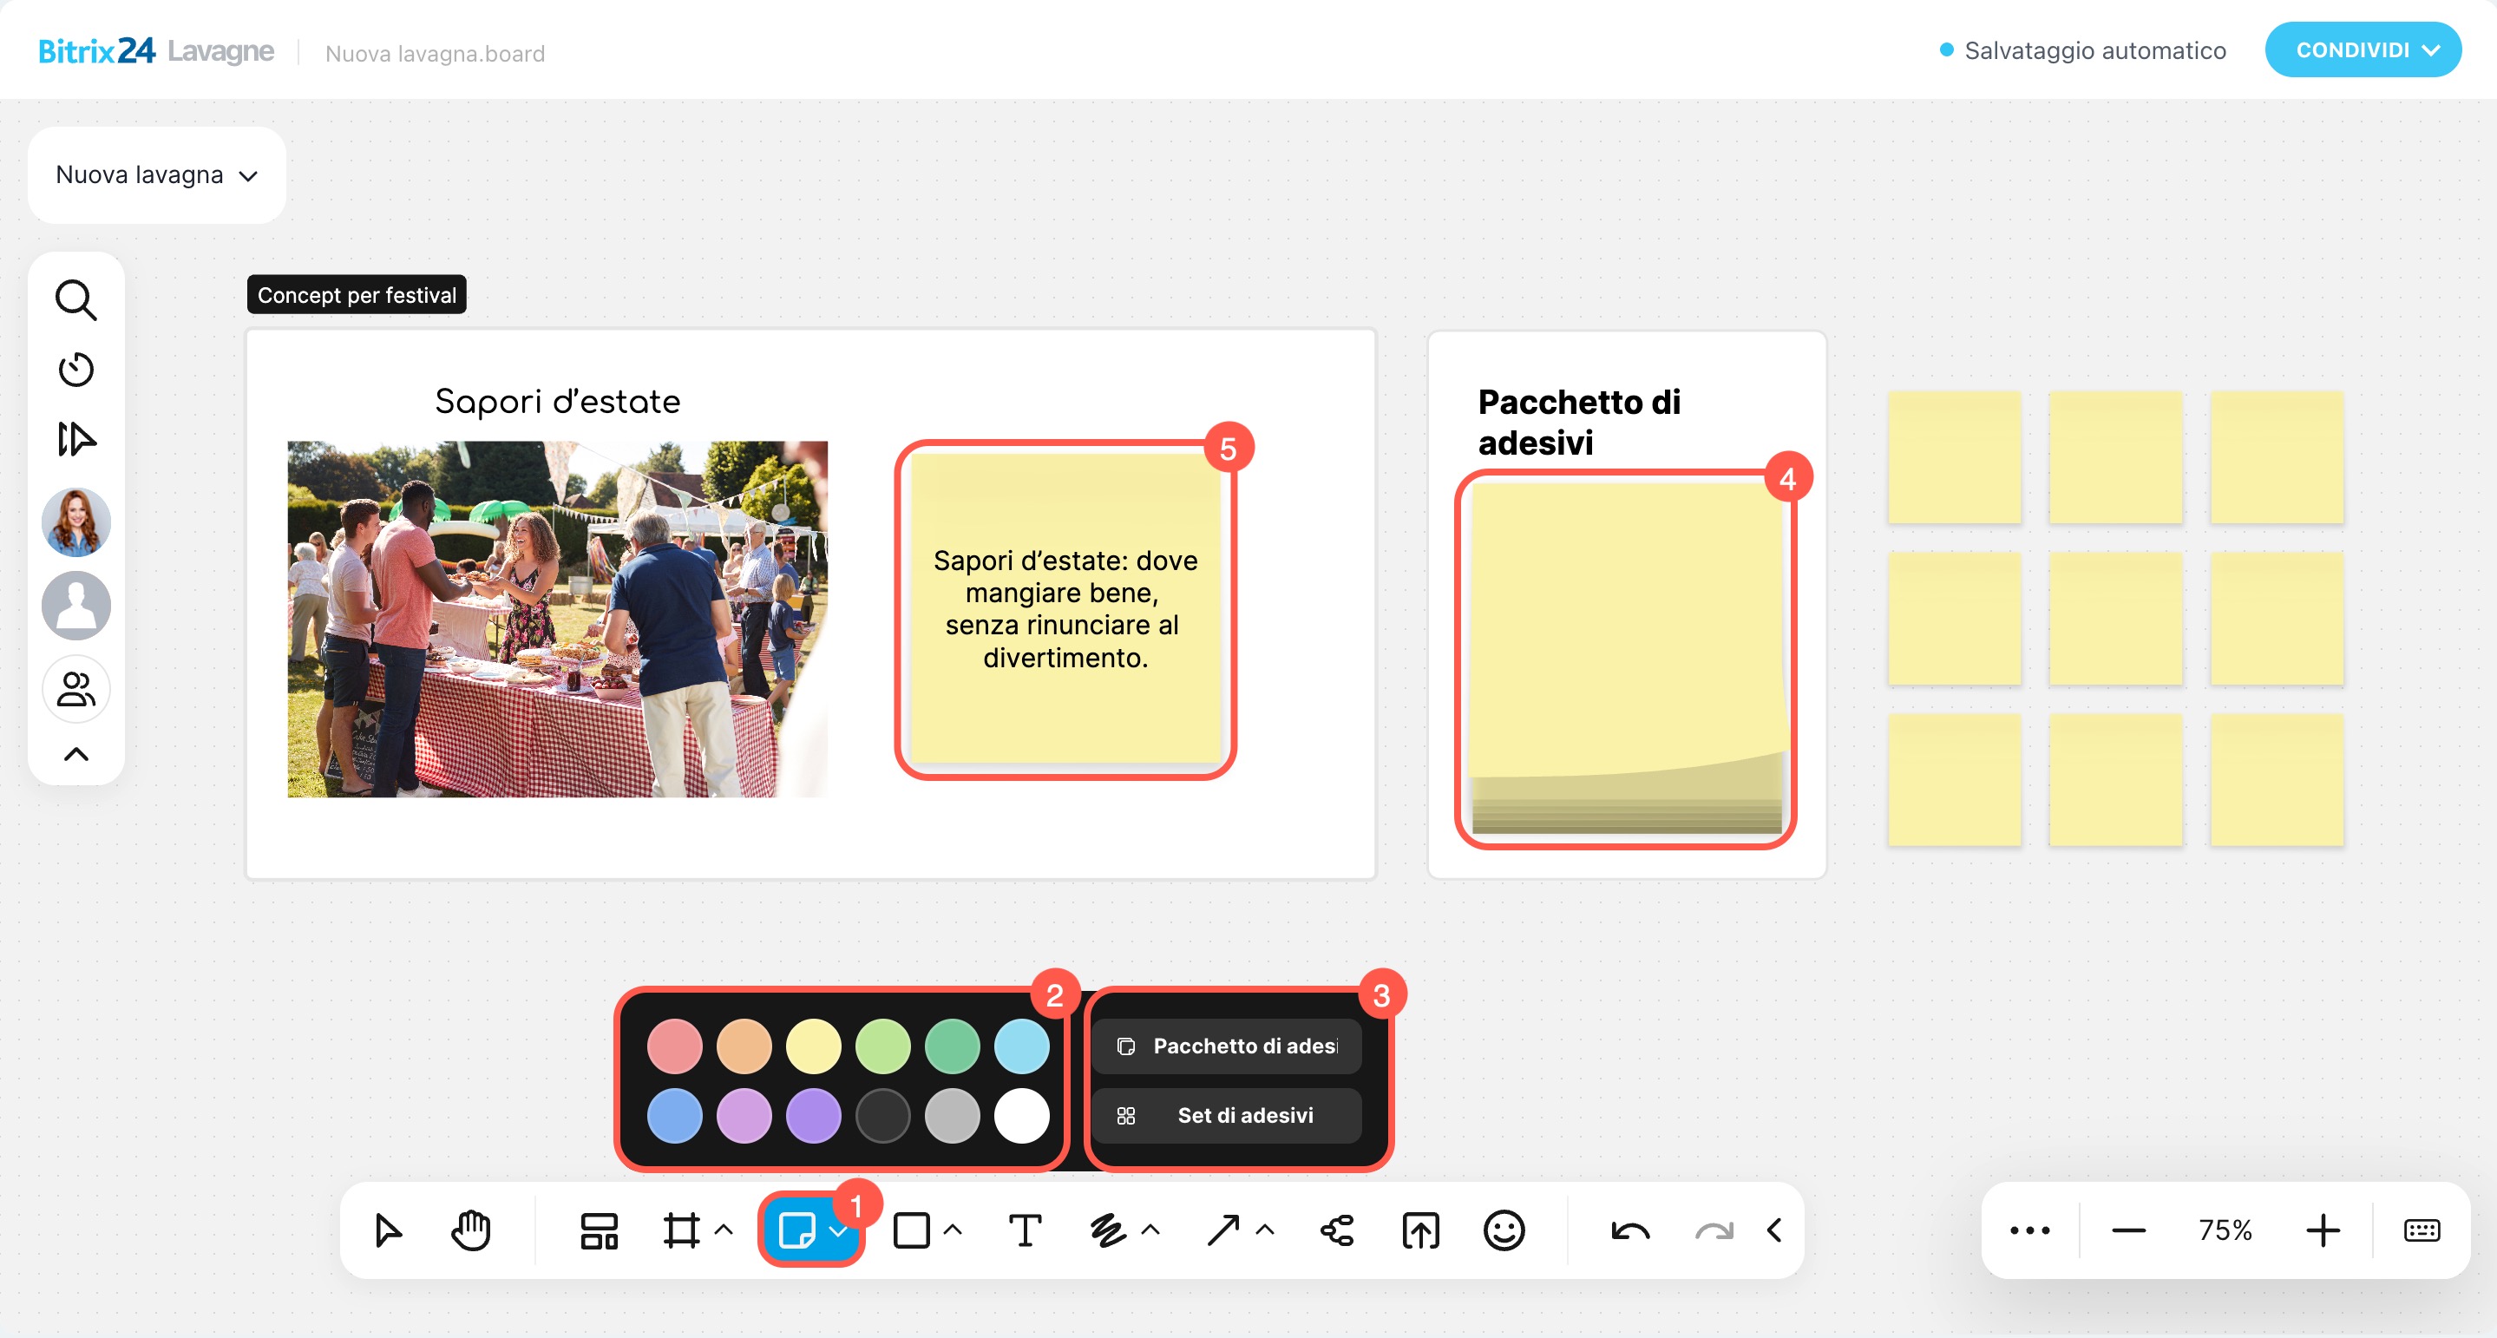Expand the shape tool options
This screenshot has width=2497, height=1338.
(x=953, y=1230)
